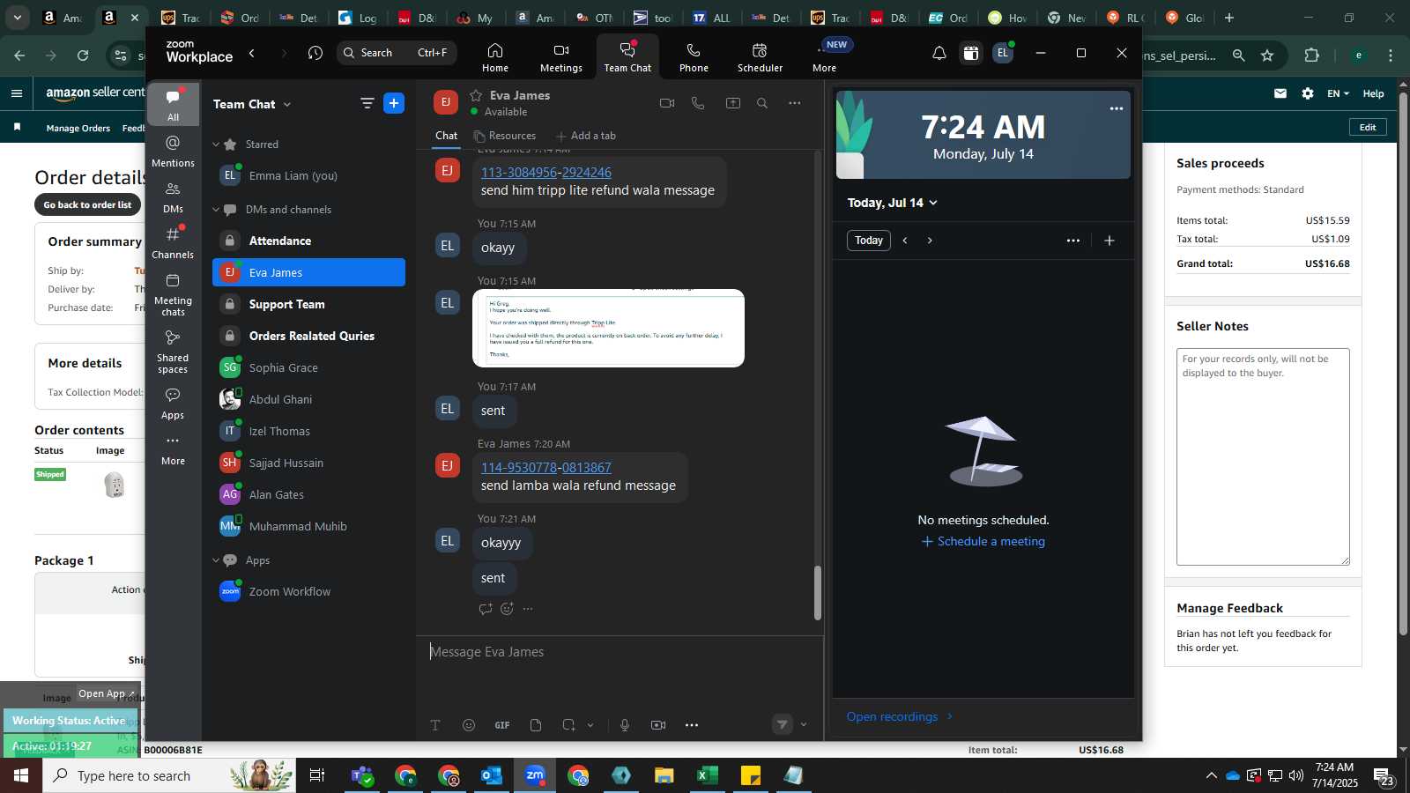
Task: Open recordings link
Action: tap(900, 716)
